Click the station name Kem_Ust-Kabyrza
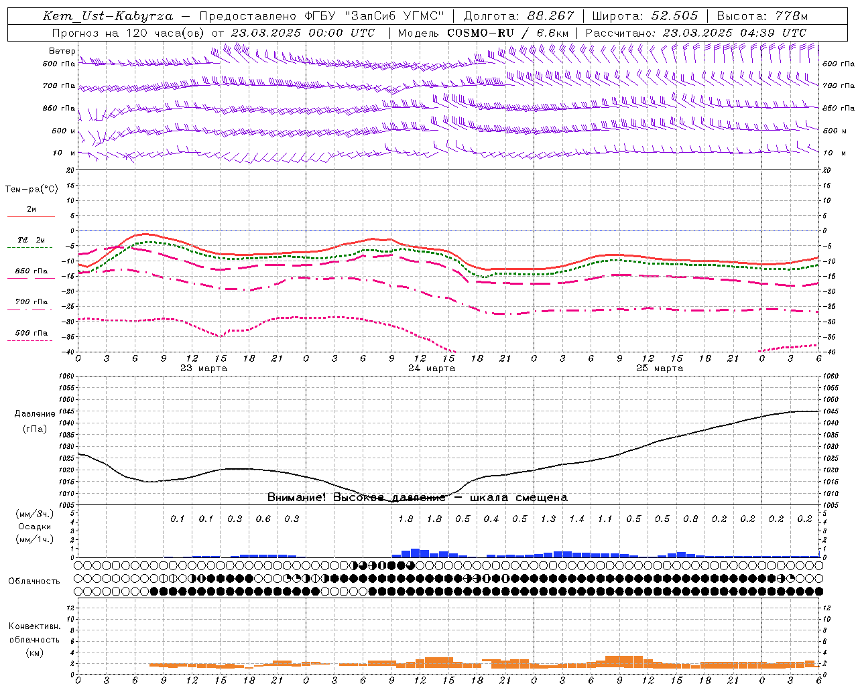The height and width of the screenshot is (686, 858). point(107,16)
